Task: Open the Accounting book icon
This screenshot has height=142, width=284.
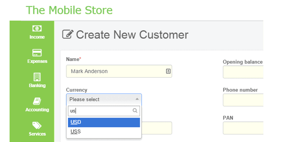Action: 37,101
